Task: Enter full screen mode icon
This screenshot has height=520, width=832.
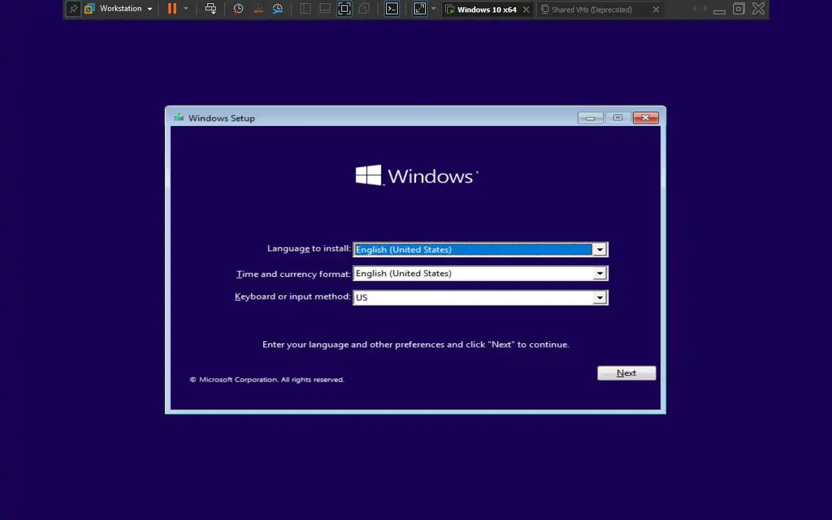Action: click(344, 9)
